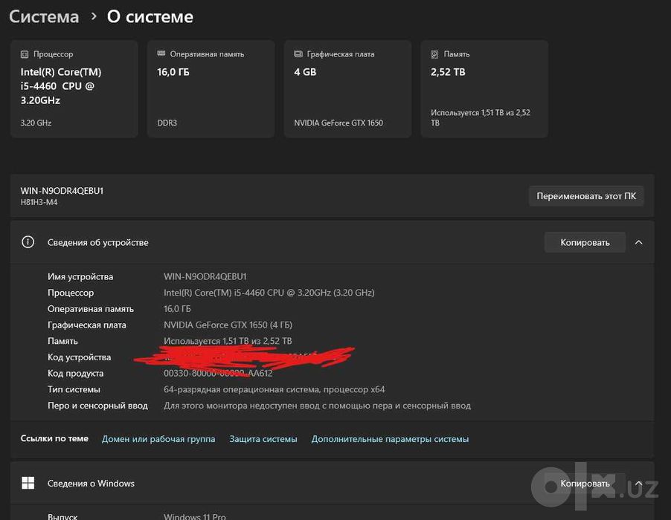Open the Память storage summary card
Viewport: 671px width, 520px height.
(x=484, y=89)
